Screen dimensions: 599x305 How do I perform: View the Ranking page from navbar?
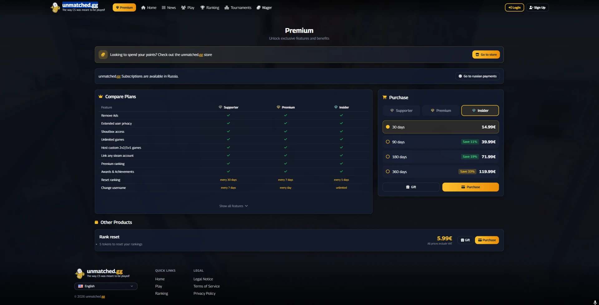pos(210,7)
